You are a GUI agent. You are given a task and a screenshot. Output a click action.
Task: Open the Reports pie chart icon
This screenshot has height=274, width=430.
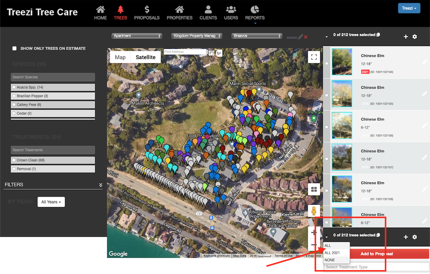click(255, 10)
